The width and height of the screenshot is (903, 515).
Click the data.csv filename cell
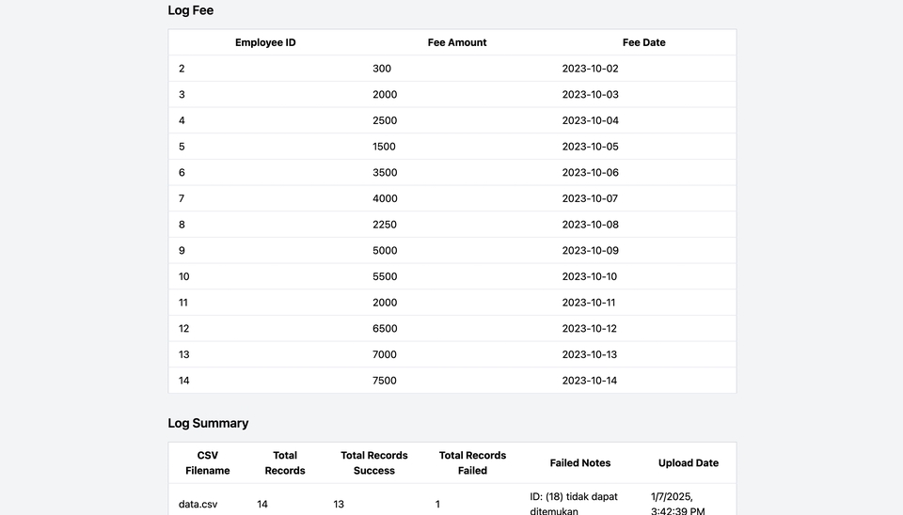(x=198, y=504)
